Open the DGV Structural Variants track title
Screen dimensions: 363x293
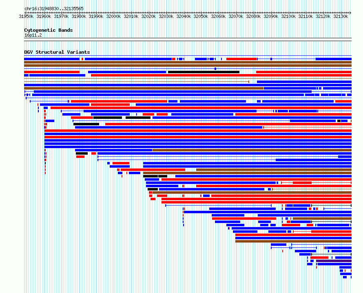click(x=57, y=52)
